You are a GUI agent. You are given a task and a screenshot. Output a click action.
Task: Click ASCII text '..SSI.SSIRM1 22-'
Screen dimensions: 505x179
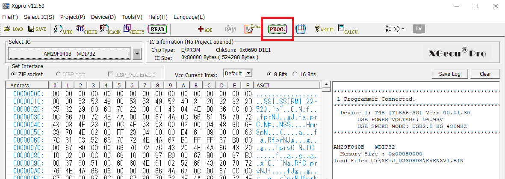[x=287, y=101]
